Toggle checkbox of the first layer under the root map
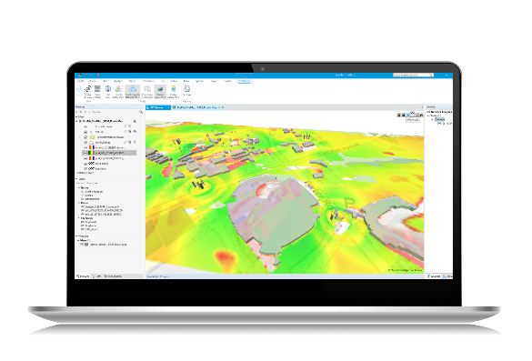This screenshot has width=532, height=361. [x=85, y=126]
